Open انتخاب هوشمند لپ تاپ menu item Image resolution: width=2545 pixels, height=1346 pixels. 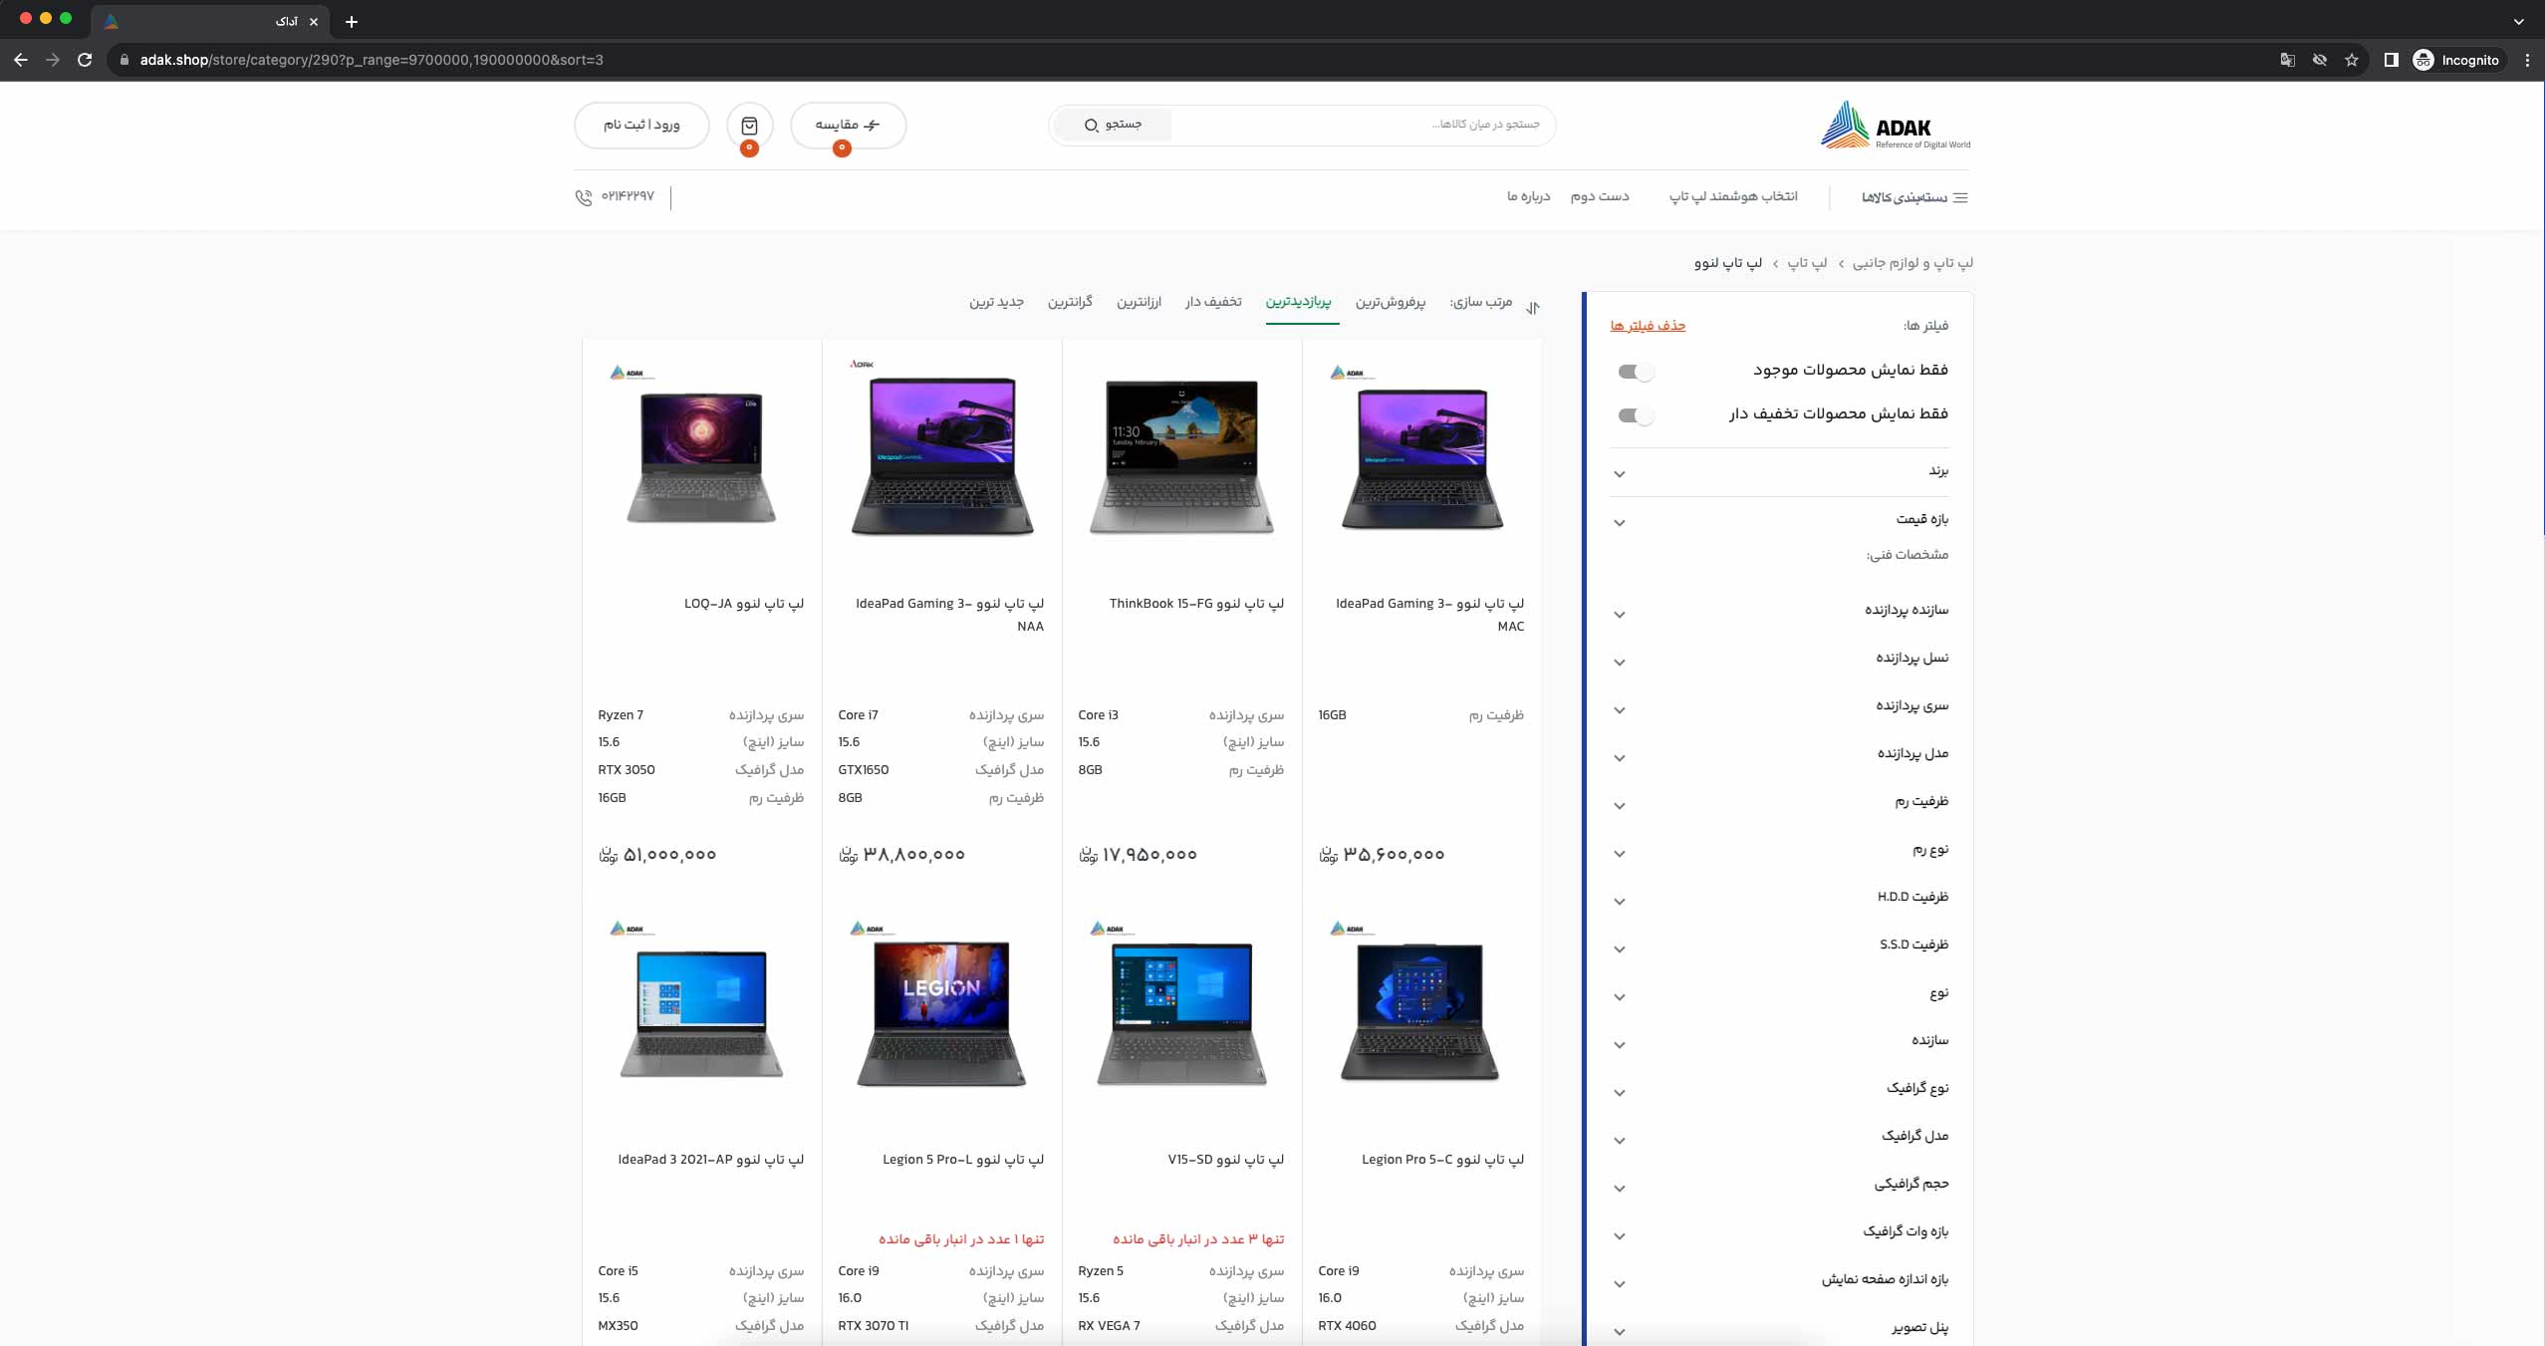pos(1733,196)
